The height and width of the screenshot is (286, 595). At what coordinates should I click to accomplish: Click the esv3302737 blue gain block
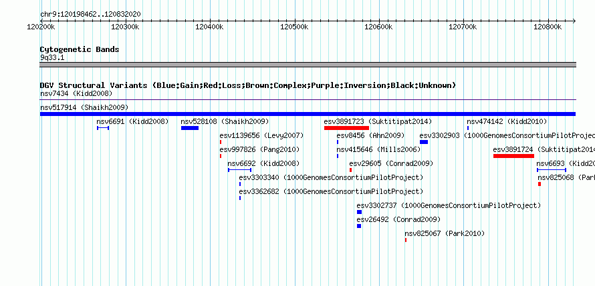coord(359,212)
